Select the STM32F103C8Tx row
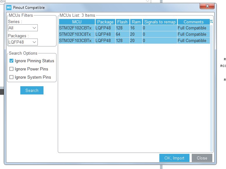 coord(134,34)
